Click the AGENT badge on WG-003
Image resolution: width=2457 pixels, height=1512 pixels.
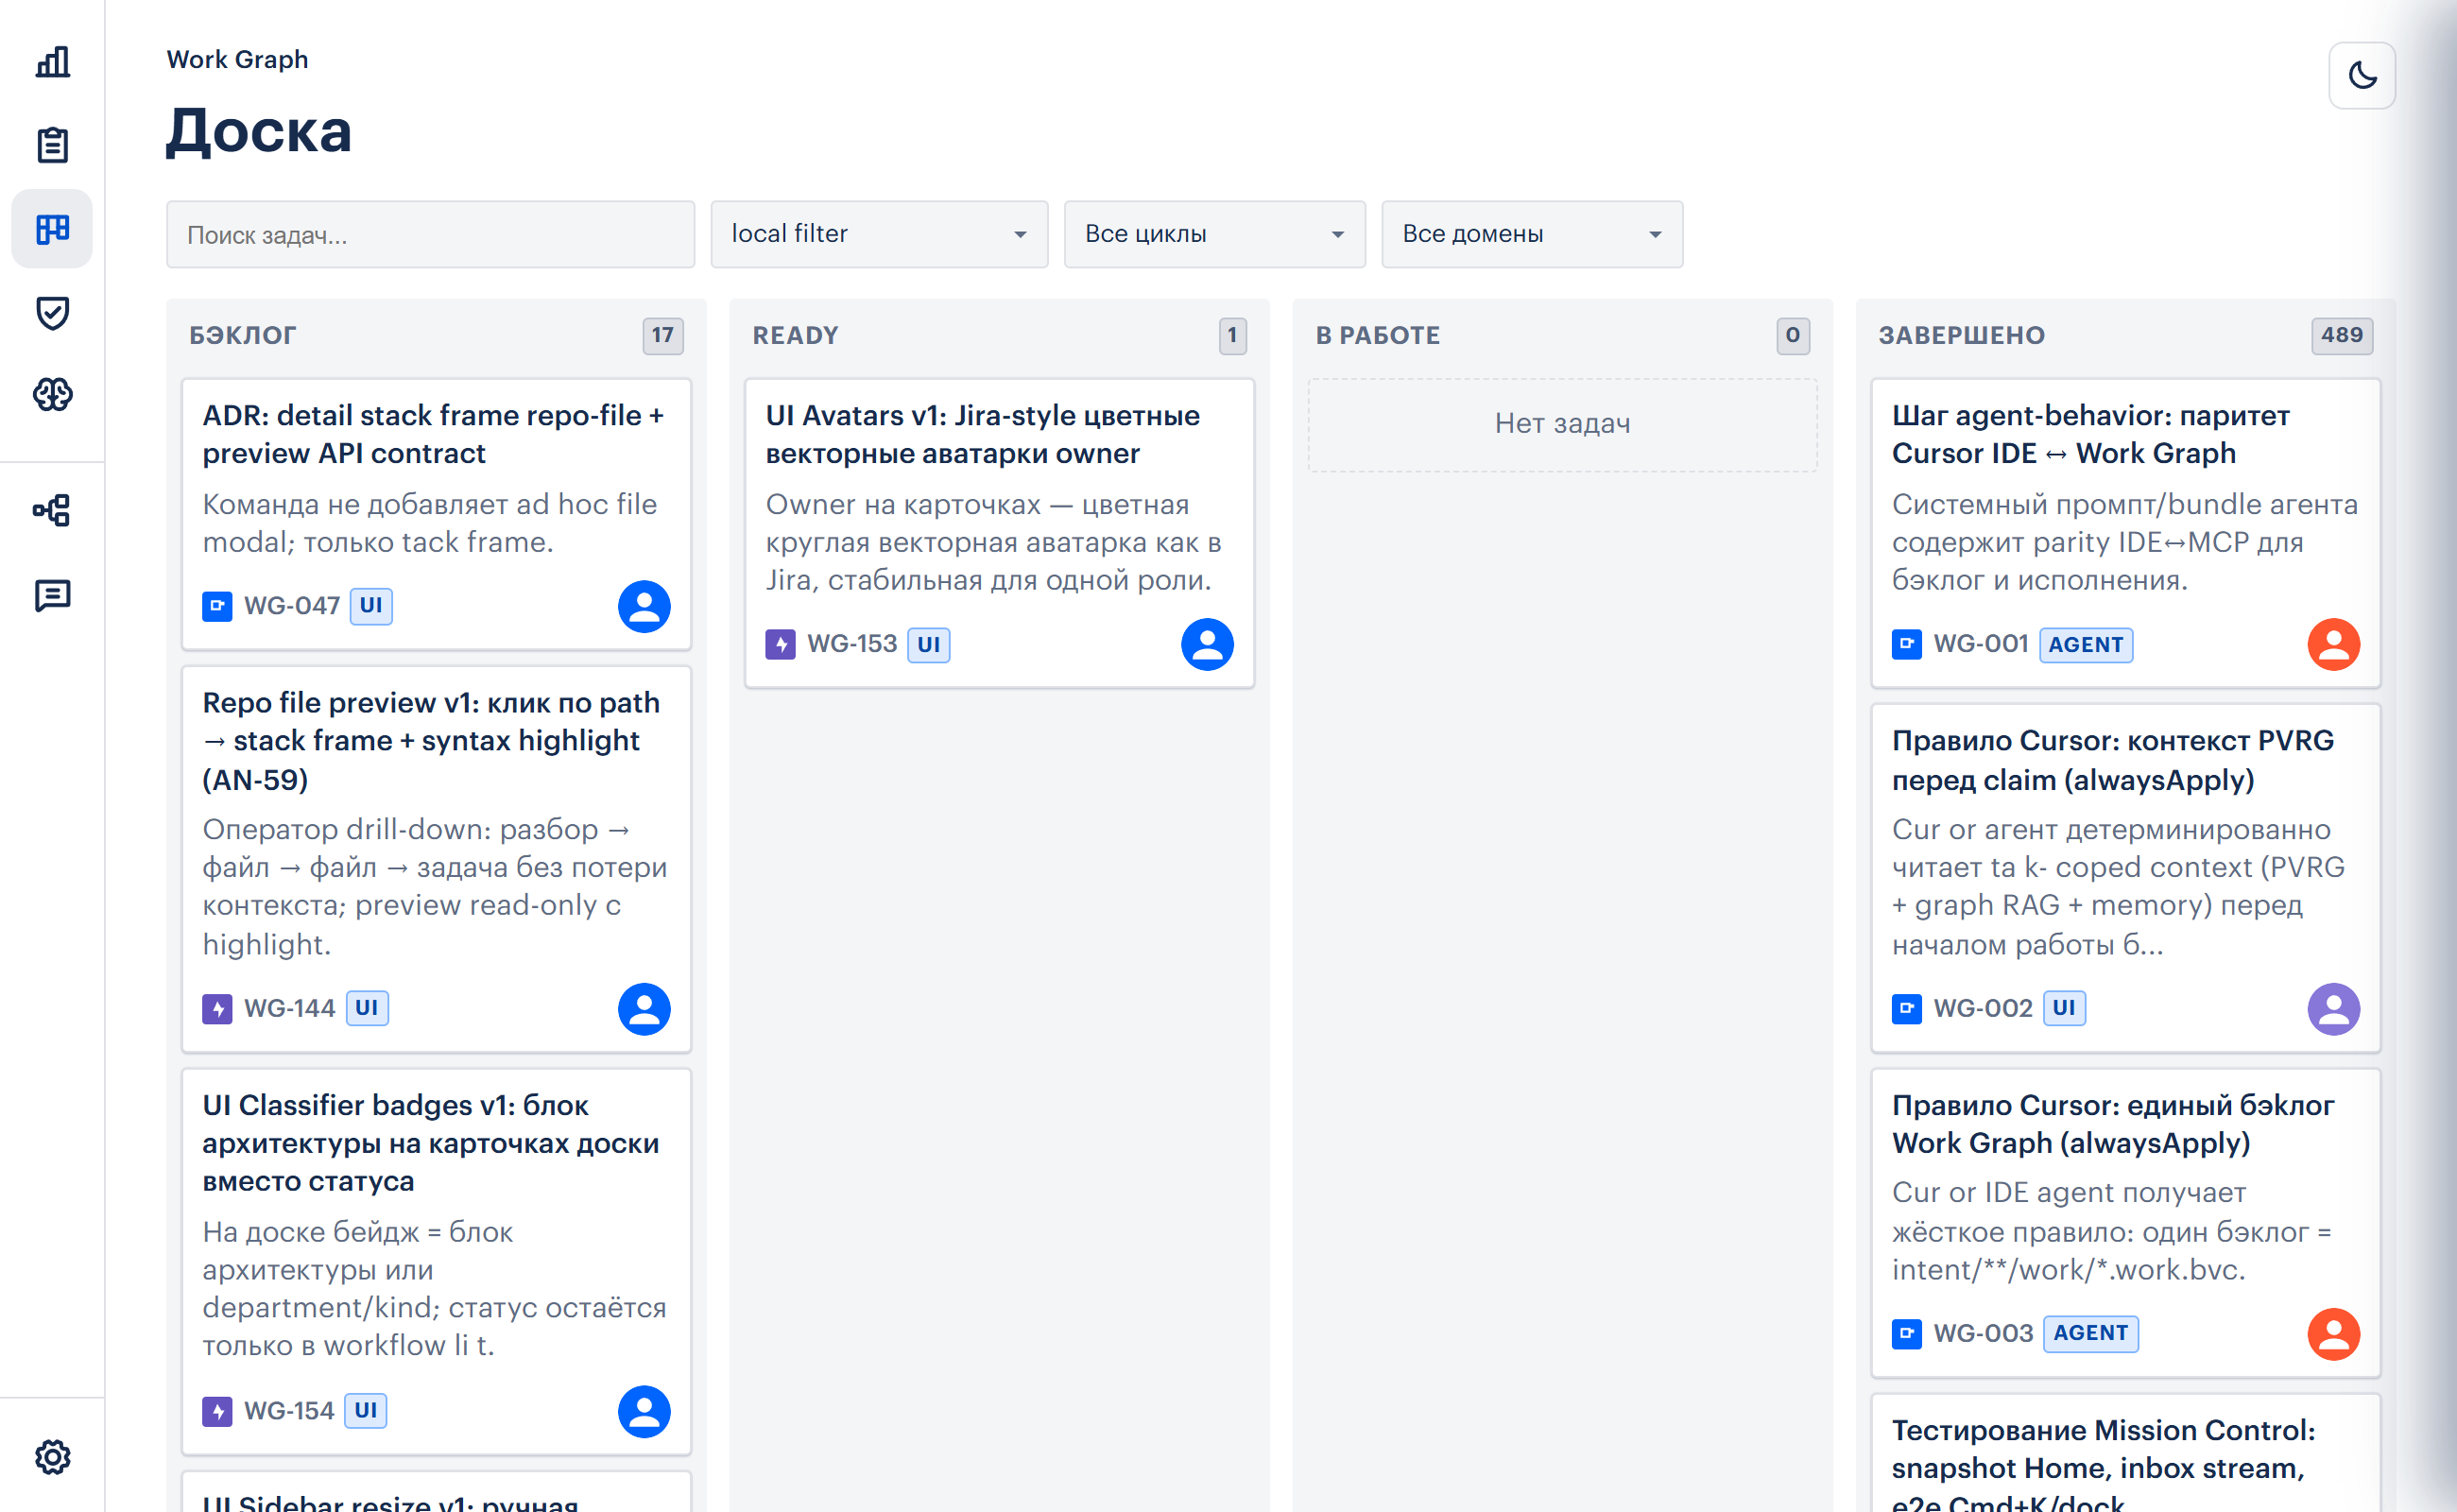click(x=2090, y=1334)
